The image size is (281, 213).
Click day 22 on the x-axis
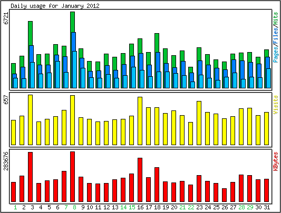191,207
